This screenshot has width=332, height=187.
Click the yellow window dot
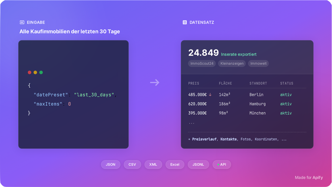point(35,73)
